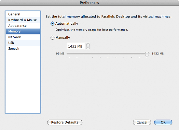Switch to the Appearance section
179x130 pixels.
click(23, 26)
